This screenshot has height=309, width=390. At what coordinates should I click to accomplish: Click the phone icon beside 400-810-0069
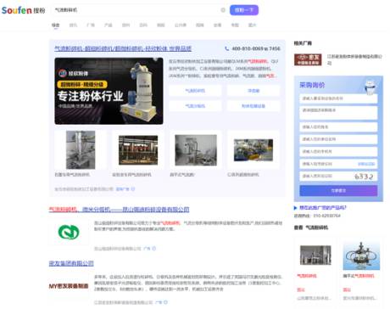[227, 48]
